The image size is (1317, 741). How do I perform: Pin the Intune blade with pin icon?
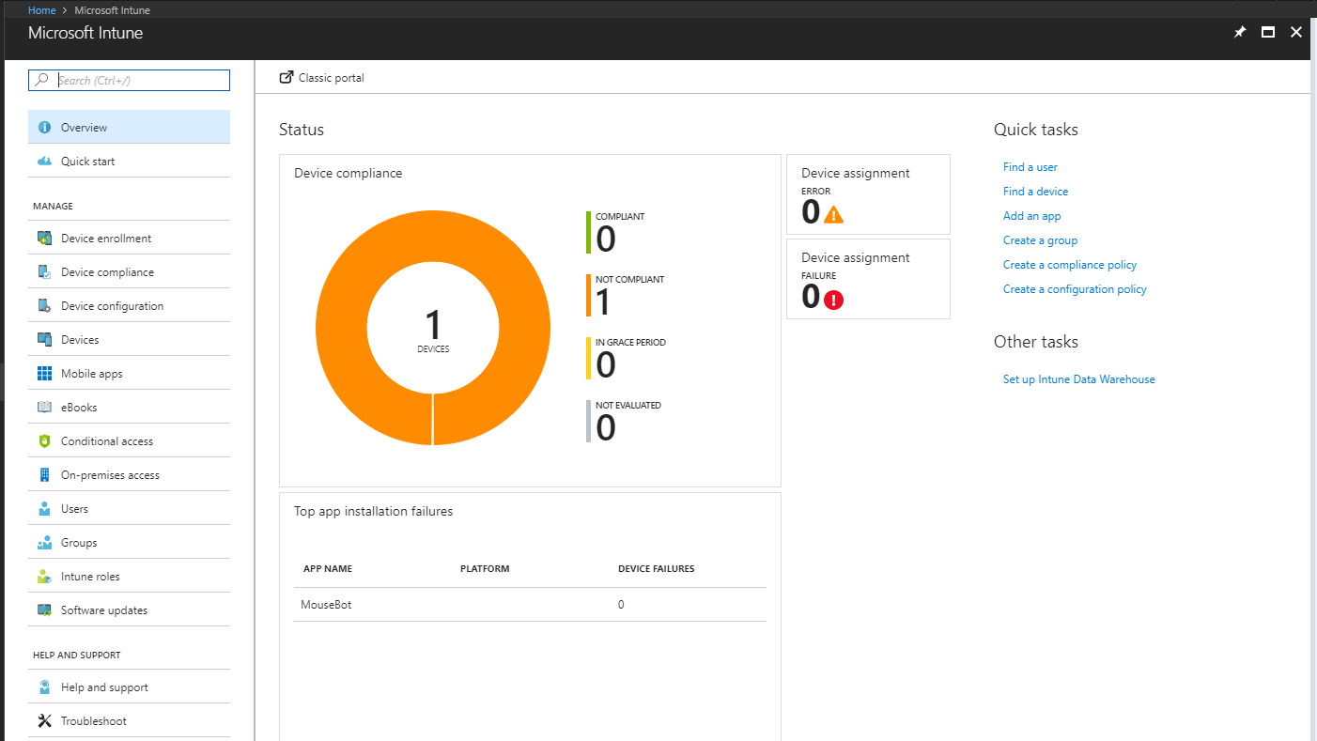(x=1239, y=32)
